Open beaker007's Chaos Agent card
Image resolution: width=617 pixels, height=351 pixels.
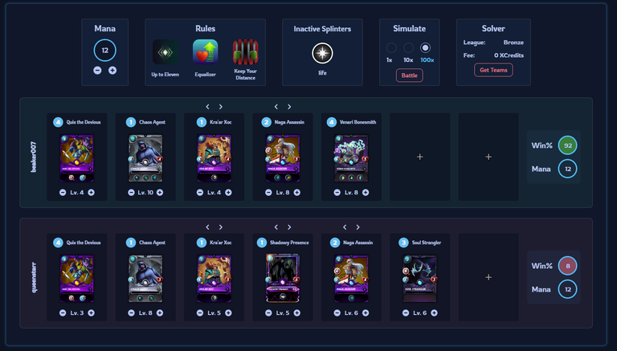tap(145, 158)
